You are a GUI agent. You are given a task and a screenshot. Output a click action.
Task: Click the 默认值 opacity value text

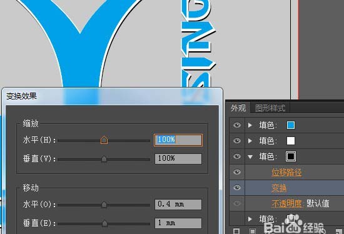click(x=318, y=204)
